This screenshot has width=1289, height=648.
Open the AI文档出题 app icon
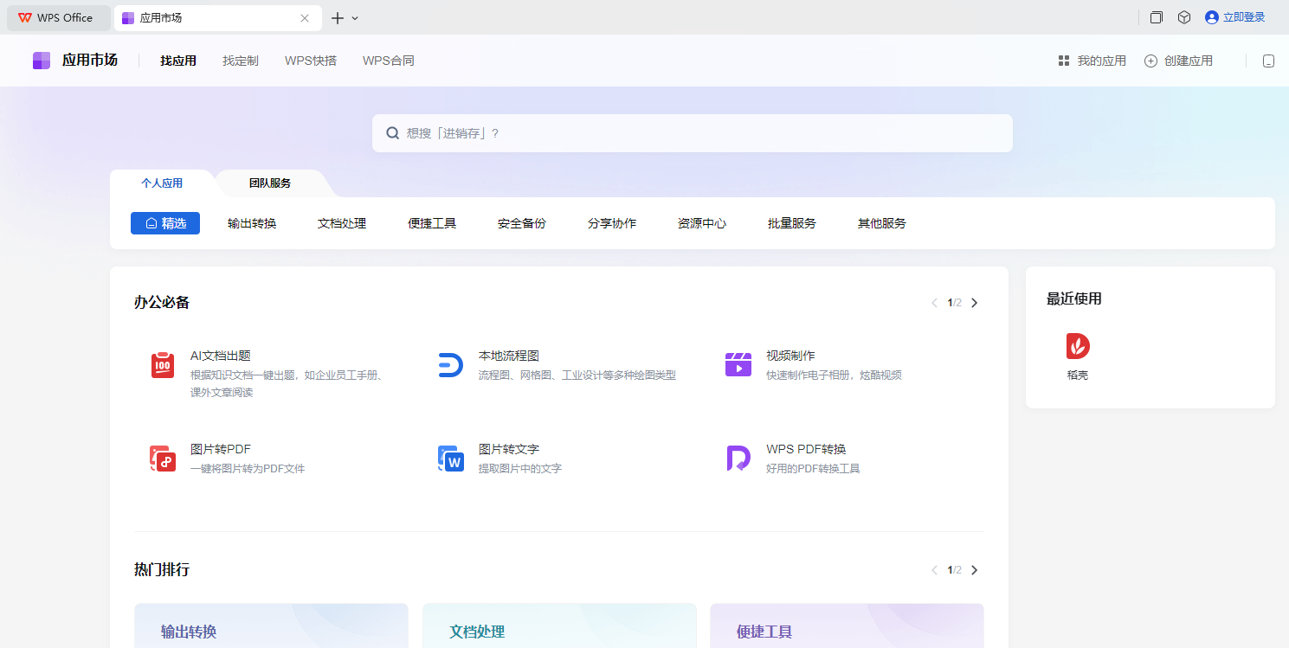pos(163,365)
